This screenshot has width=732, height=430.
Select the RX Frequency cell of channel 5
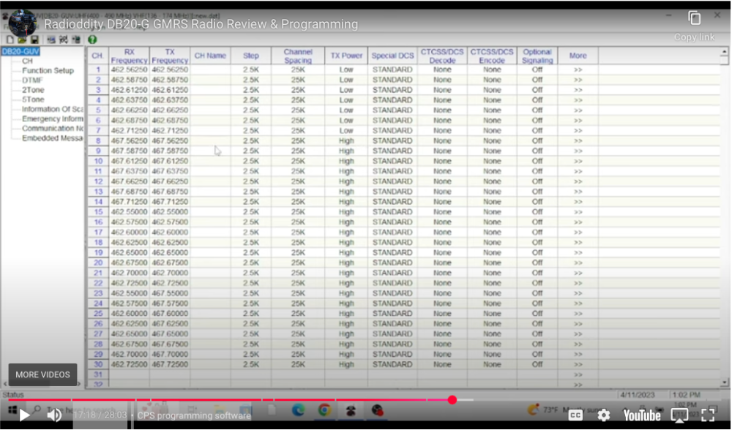(130, 110)
